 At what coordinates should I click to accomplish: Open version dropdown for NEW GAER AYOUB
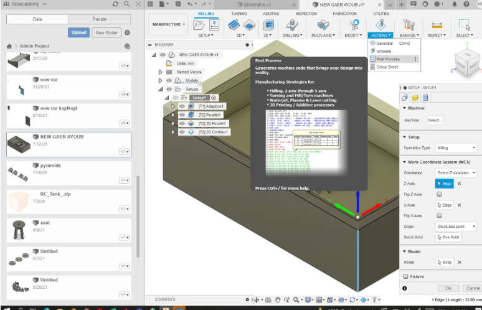coord(124,152)
